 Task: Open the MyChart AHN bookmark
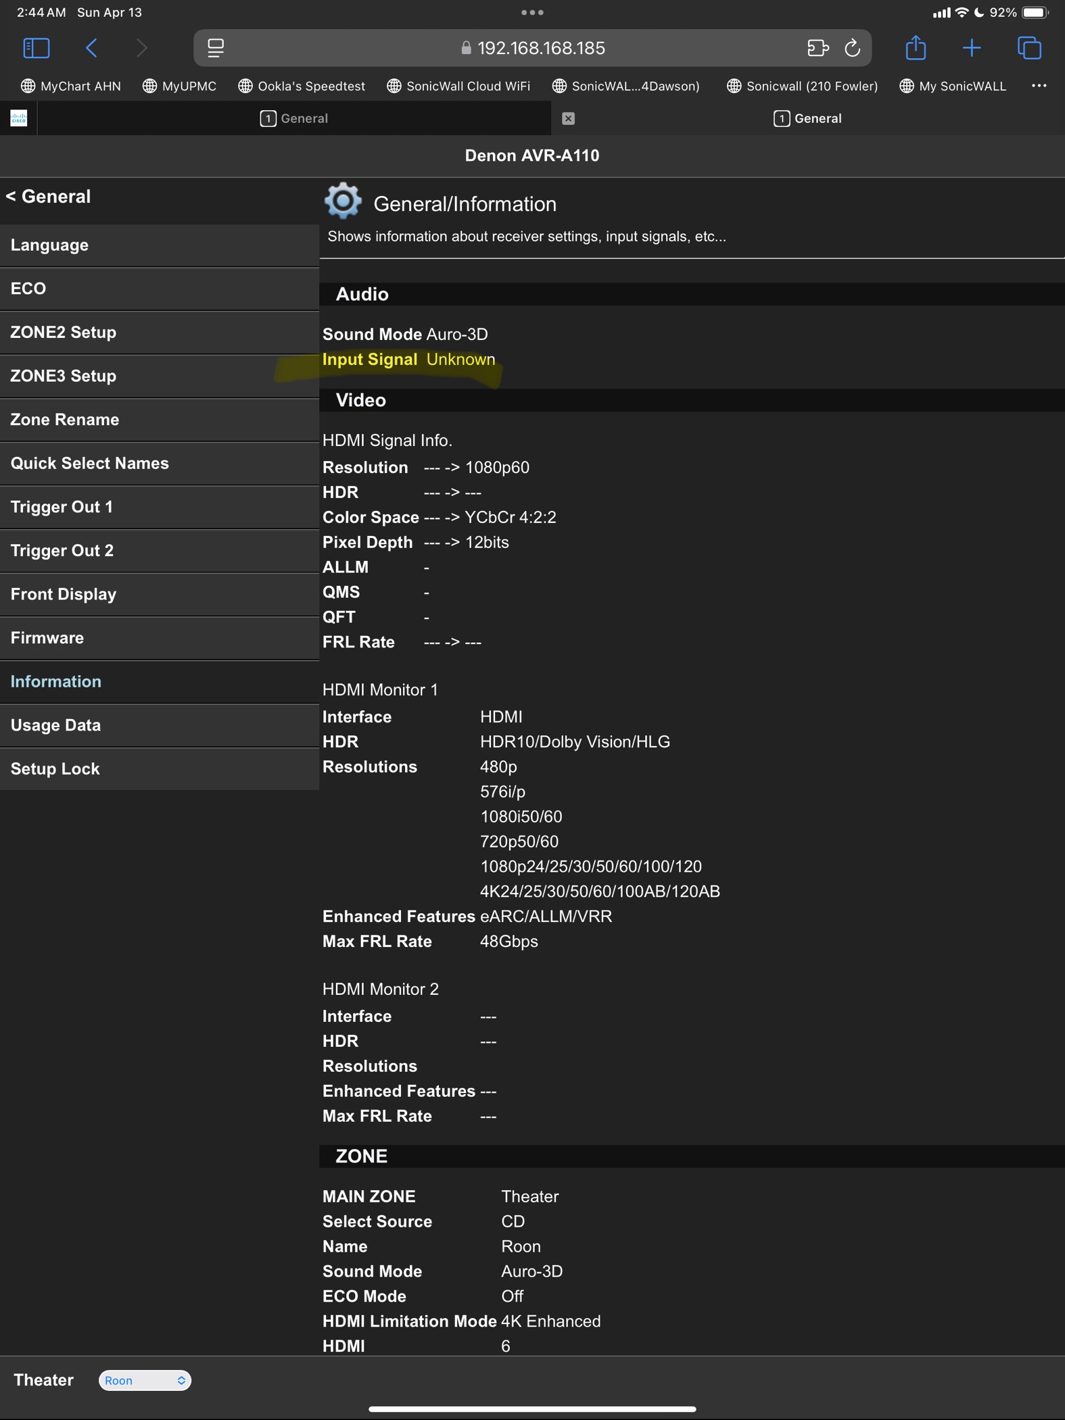click(x=71, y=86)
